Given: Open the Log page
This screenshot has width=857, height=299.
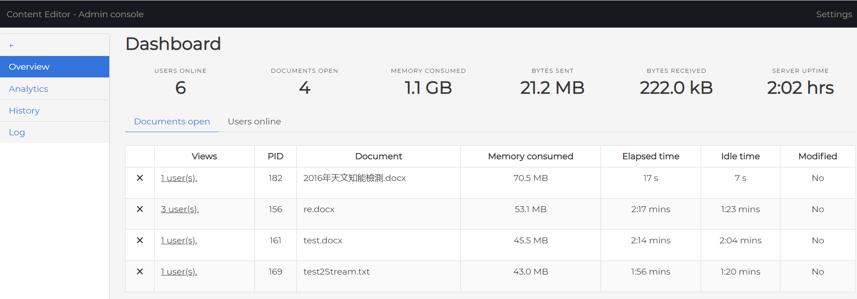Looking at the screenshot, I should tap(17, 133).
